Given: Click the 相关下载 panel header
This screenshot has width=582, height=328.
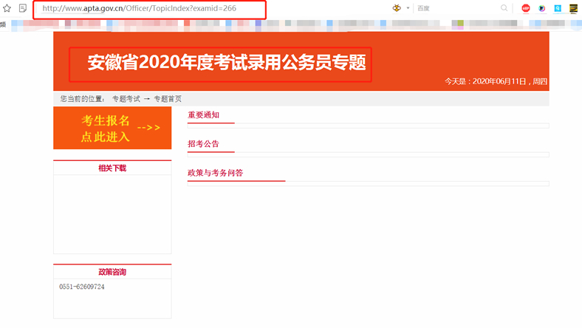Looking at the screenshot, I should [x=112, y=168].
